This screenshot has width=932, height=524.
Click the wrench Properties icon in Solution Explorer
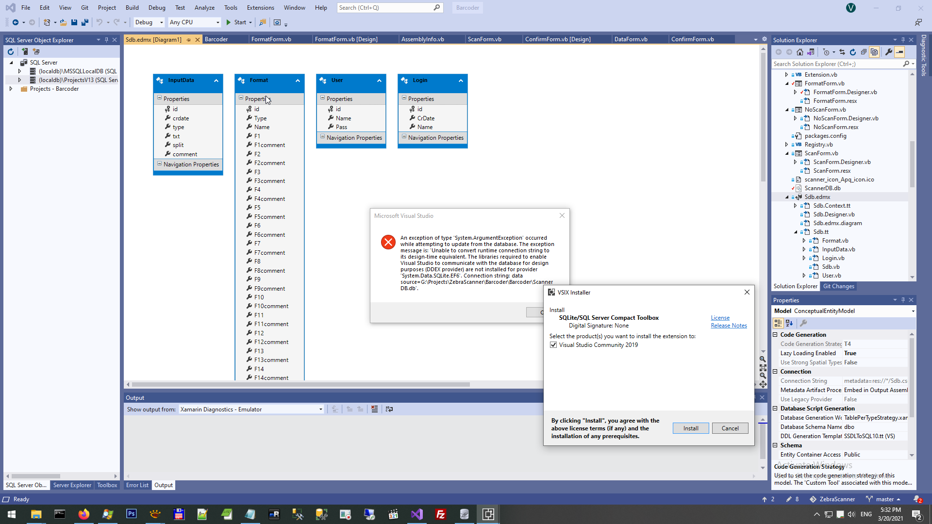(888, 52)
